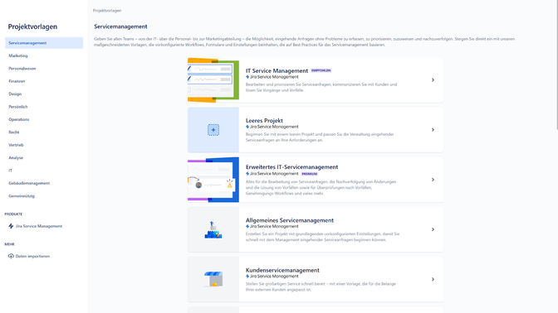Select Servicemanagement in the sidebar
Viewport: 558px width, 313px height.
(44, 43)
